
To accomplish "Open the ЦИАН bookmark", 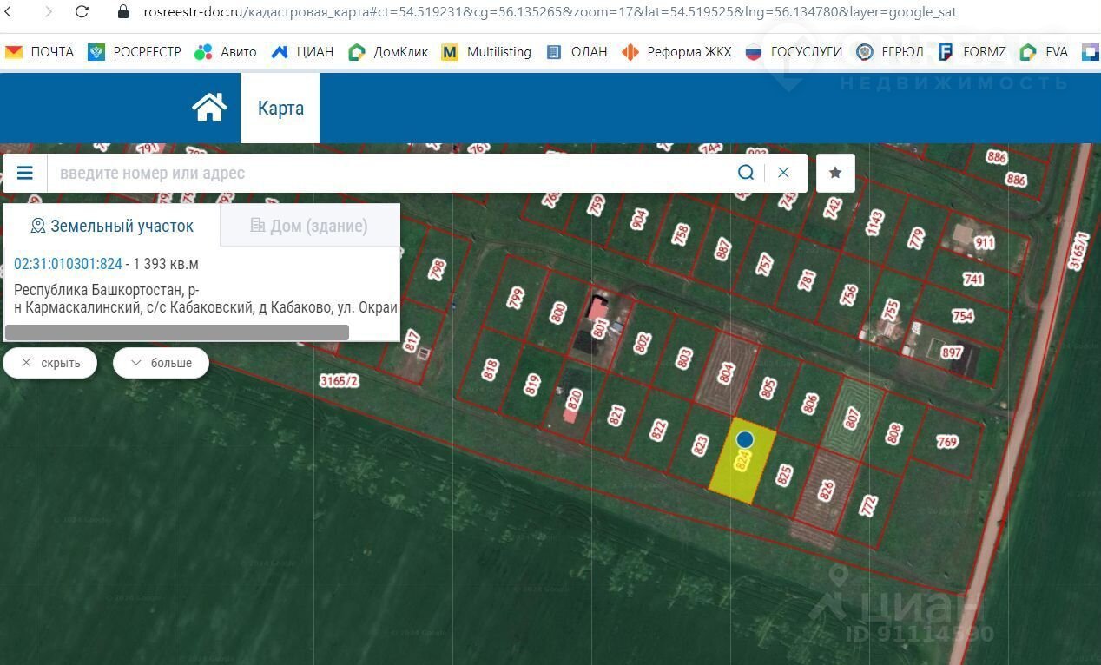I will pyautogui.click(x=302, y=52).
